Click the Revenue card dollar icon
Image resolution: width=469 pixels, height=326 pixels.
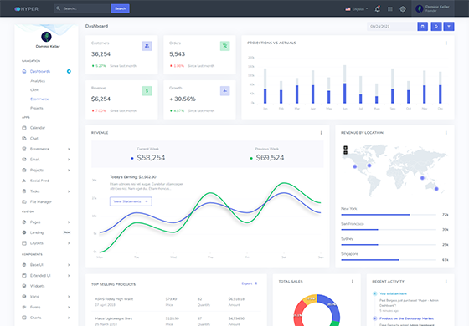point(147,91)
